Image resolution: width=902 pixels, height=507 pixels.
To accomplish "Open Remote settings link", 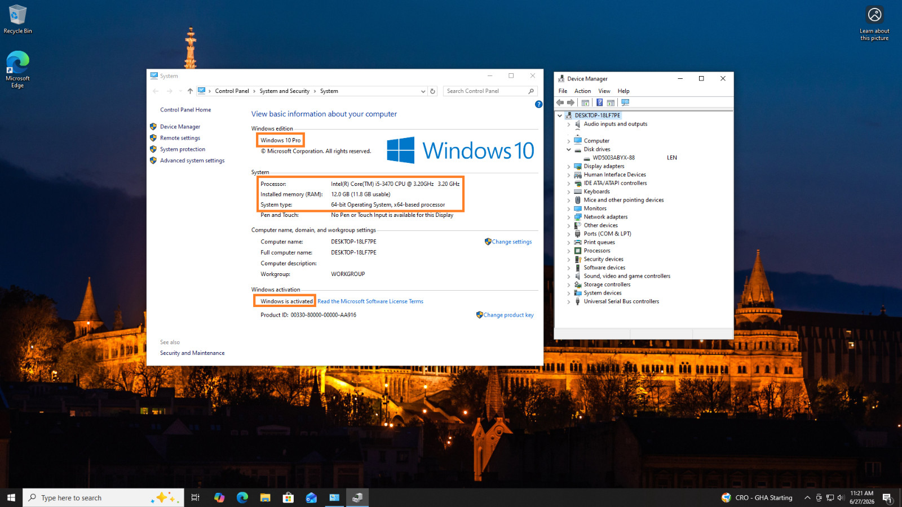I will click(x=180, y=138).
